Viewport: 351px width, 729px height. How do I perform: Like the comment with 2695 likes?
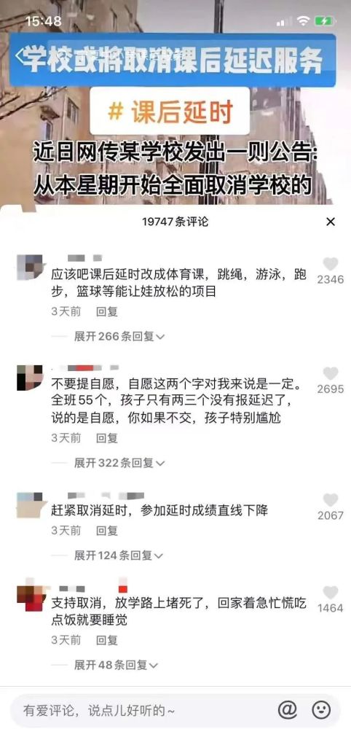(x=331, y=374)
